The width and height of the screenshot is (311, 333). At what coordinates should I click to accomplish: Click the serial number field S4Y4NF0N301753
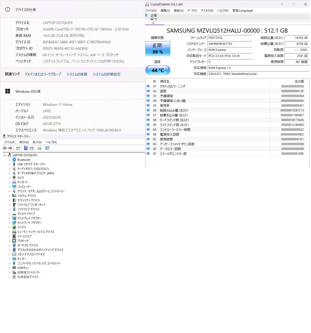[230, 44]
